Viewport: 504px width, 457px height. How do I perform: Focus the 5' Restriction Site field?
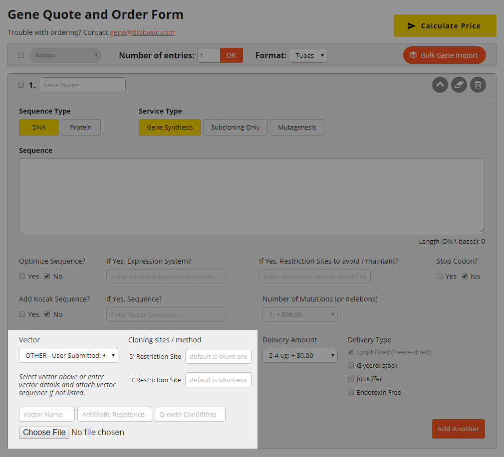pos(218,356)
